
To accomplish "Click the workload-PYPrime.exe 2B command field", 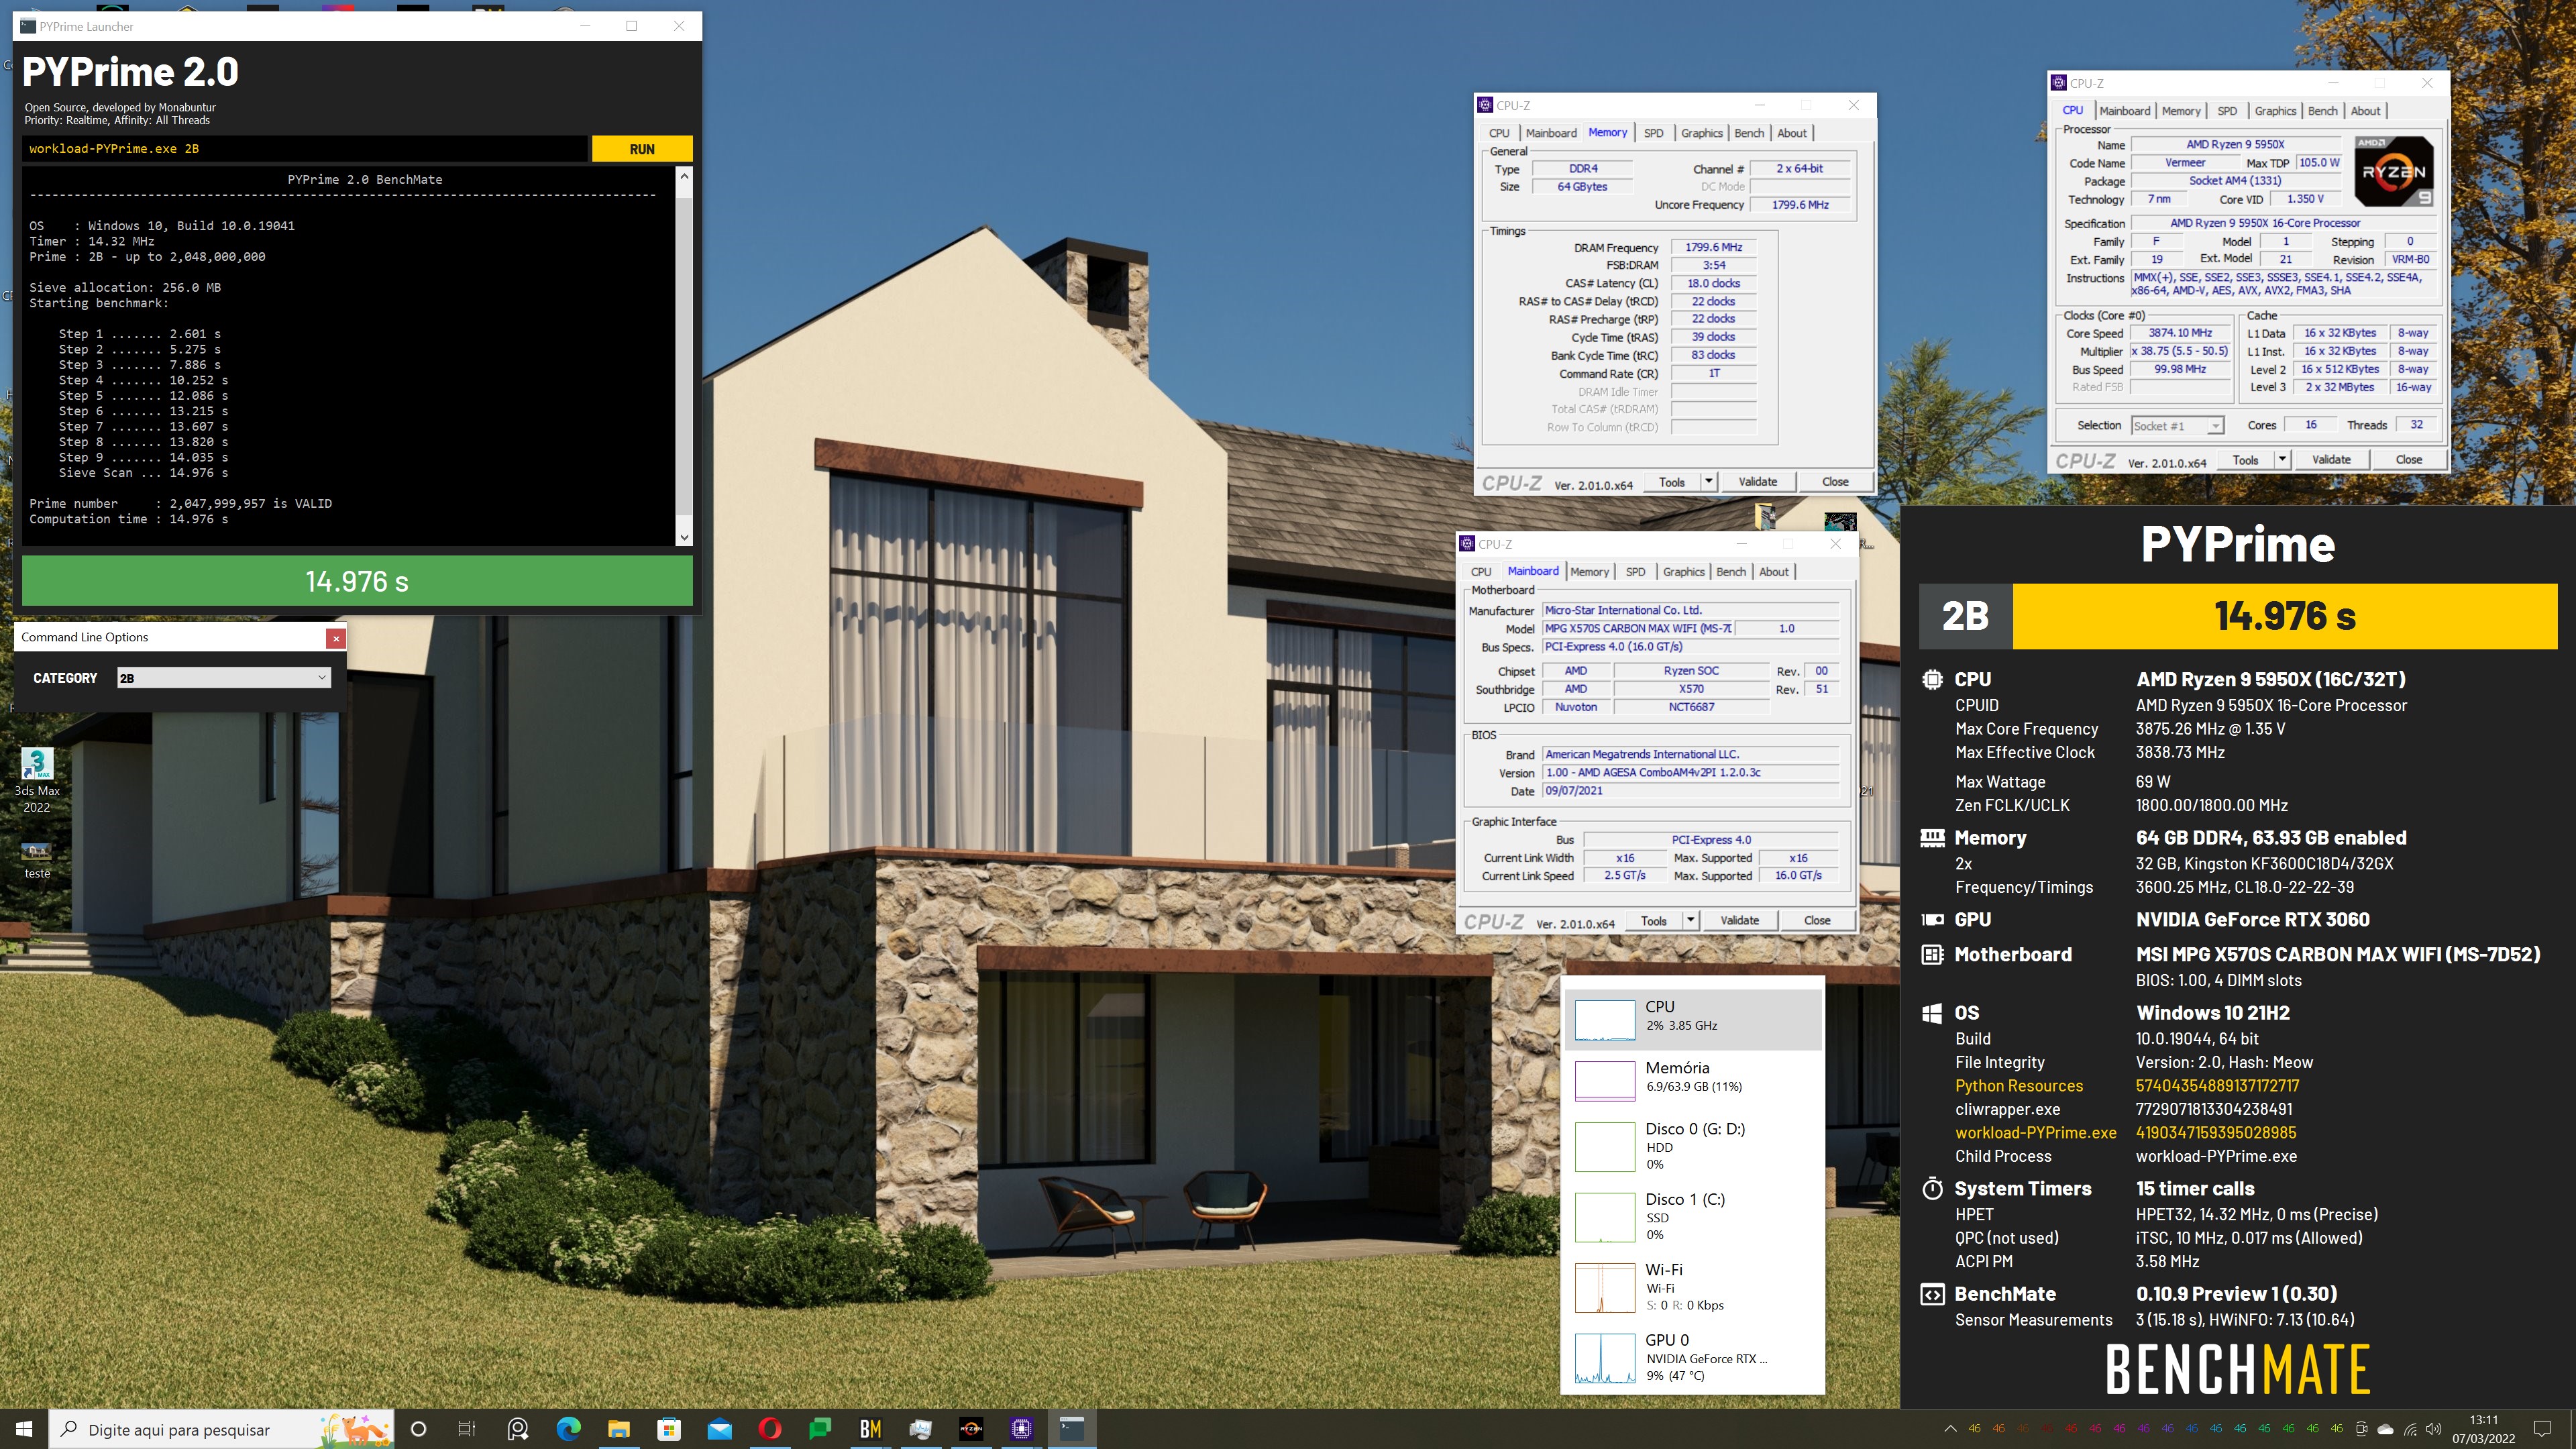I will pyautogui.click(x=304, y=149).
